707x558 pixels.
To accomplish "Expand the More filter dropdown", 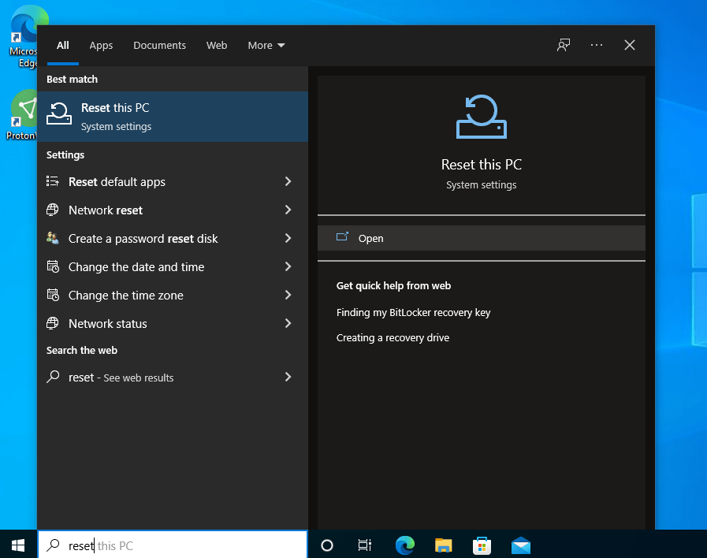I will pyautogui.click(x=266, y=45).
